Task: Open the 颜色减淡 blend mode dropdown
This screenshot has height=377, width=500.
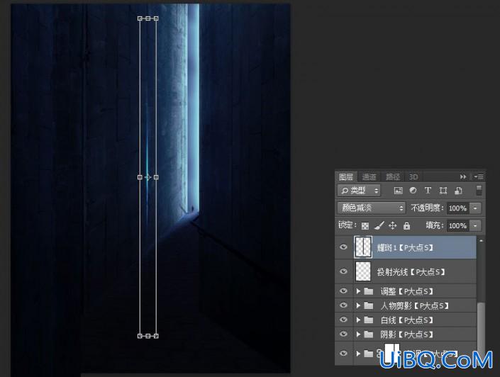Action: coord(372,208)
